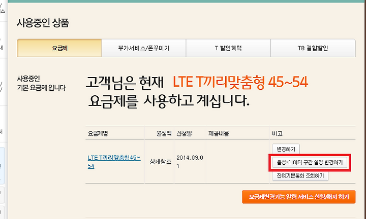Click the 월정액 column header
This screenshot has width=366, height=219.
[x=164, y=134]
